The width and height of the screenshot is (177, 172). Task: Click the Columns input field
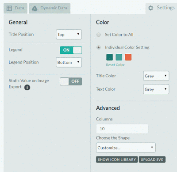coord(122,129)
